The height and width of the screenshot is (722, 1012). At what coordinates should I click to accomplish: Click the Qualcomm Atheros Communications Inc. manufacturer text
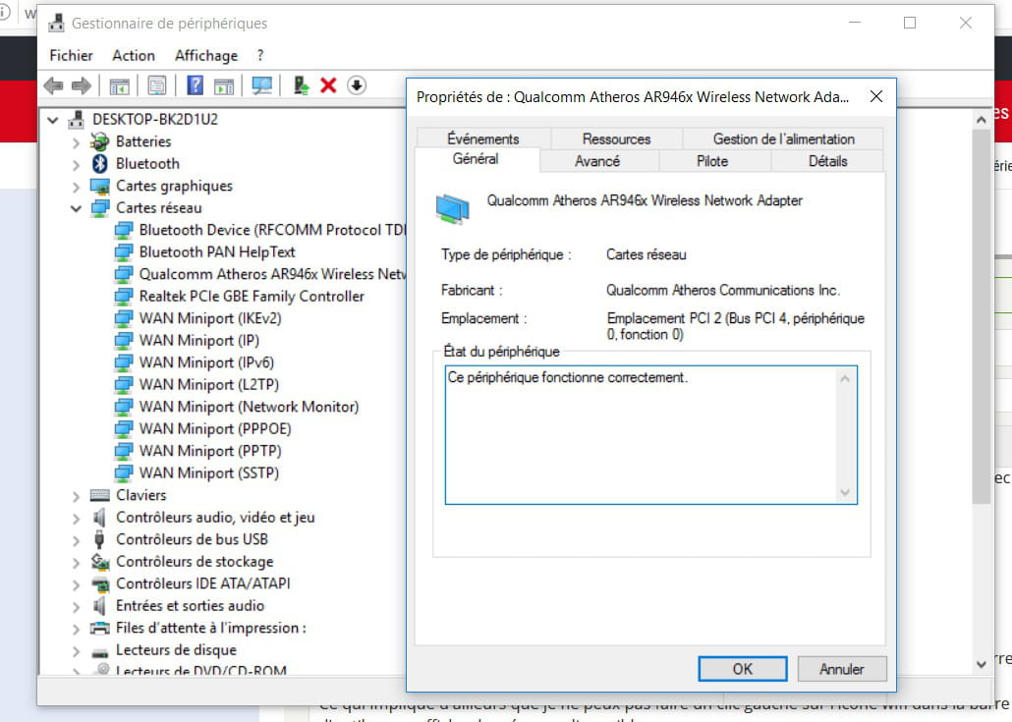pos(723,291)
